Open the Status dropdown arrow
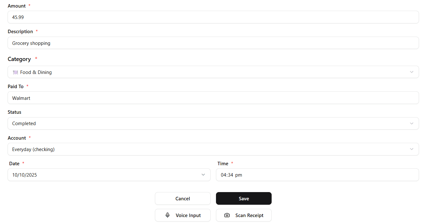 (411, 123)
